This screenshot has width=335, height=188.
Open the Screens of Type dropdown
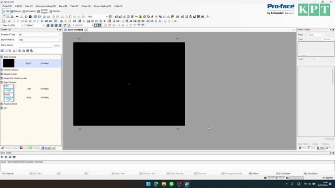pos(40,34)
